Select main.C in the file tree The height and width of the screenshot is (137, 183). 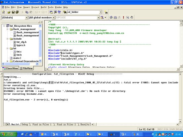pyautogui.click(x=16, y=58)
